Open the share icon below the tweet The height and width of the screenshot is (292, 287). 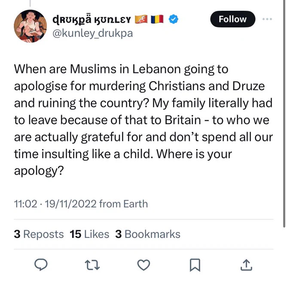pyautogui.click(x=246, y=265)
